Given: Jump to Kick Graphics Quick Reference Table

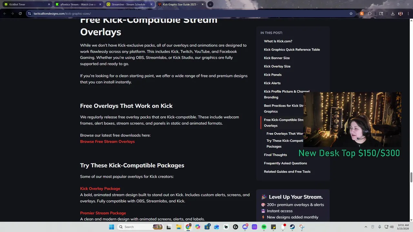Looking at the screenshot, I should tap(292, 50).
